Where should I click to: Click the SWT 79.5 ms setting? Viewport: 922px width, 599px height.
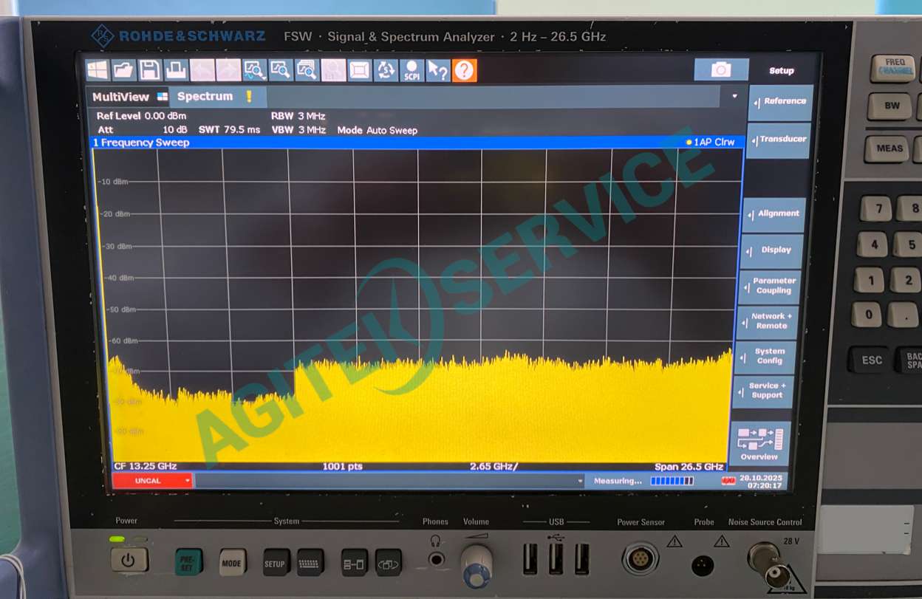tap(230, 129)
